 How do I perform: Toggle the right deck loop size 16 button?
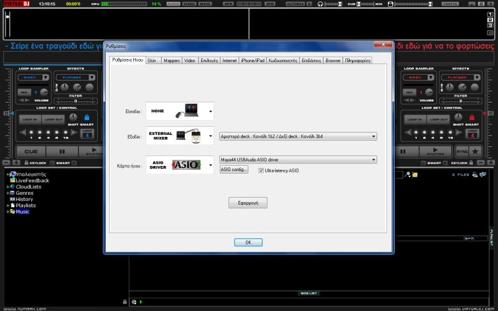click(x=450, y=132)
